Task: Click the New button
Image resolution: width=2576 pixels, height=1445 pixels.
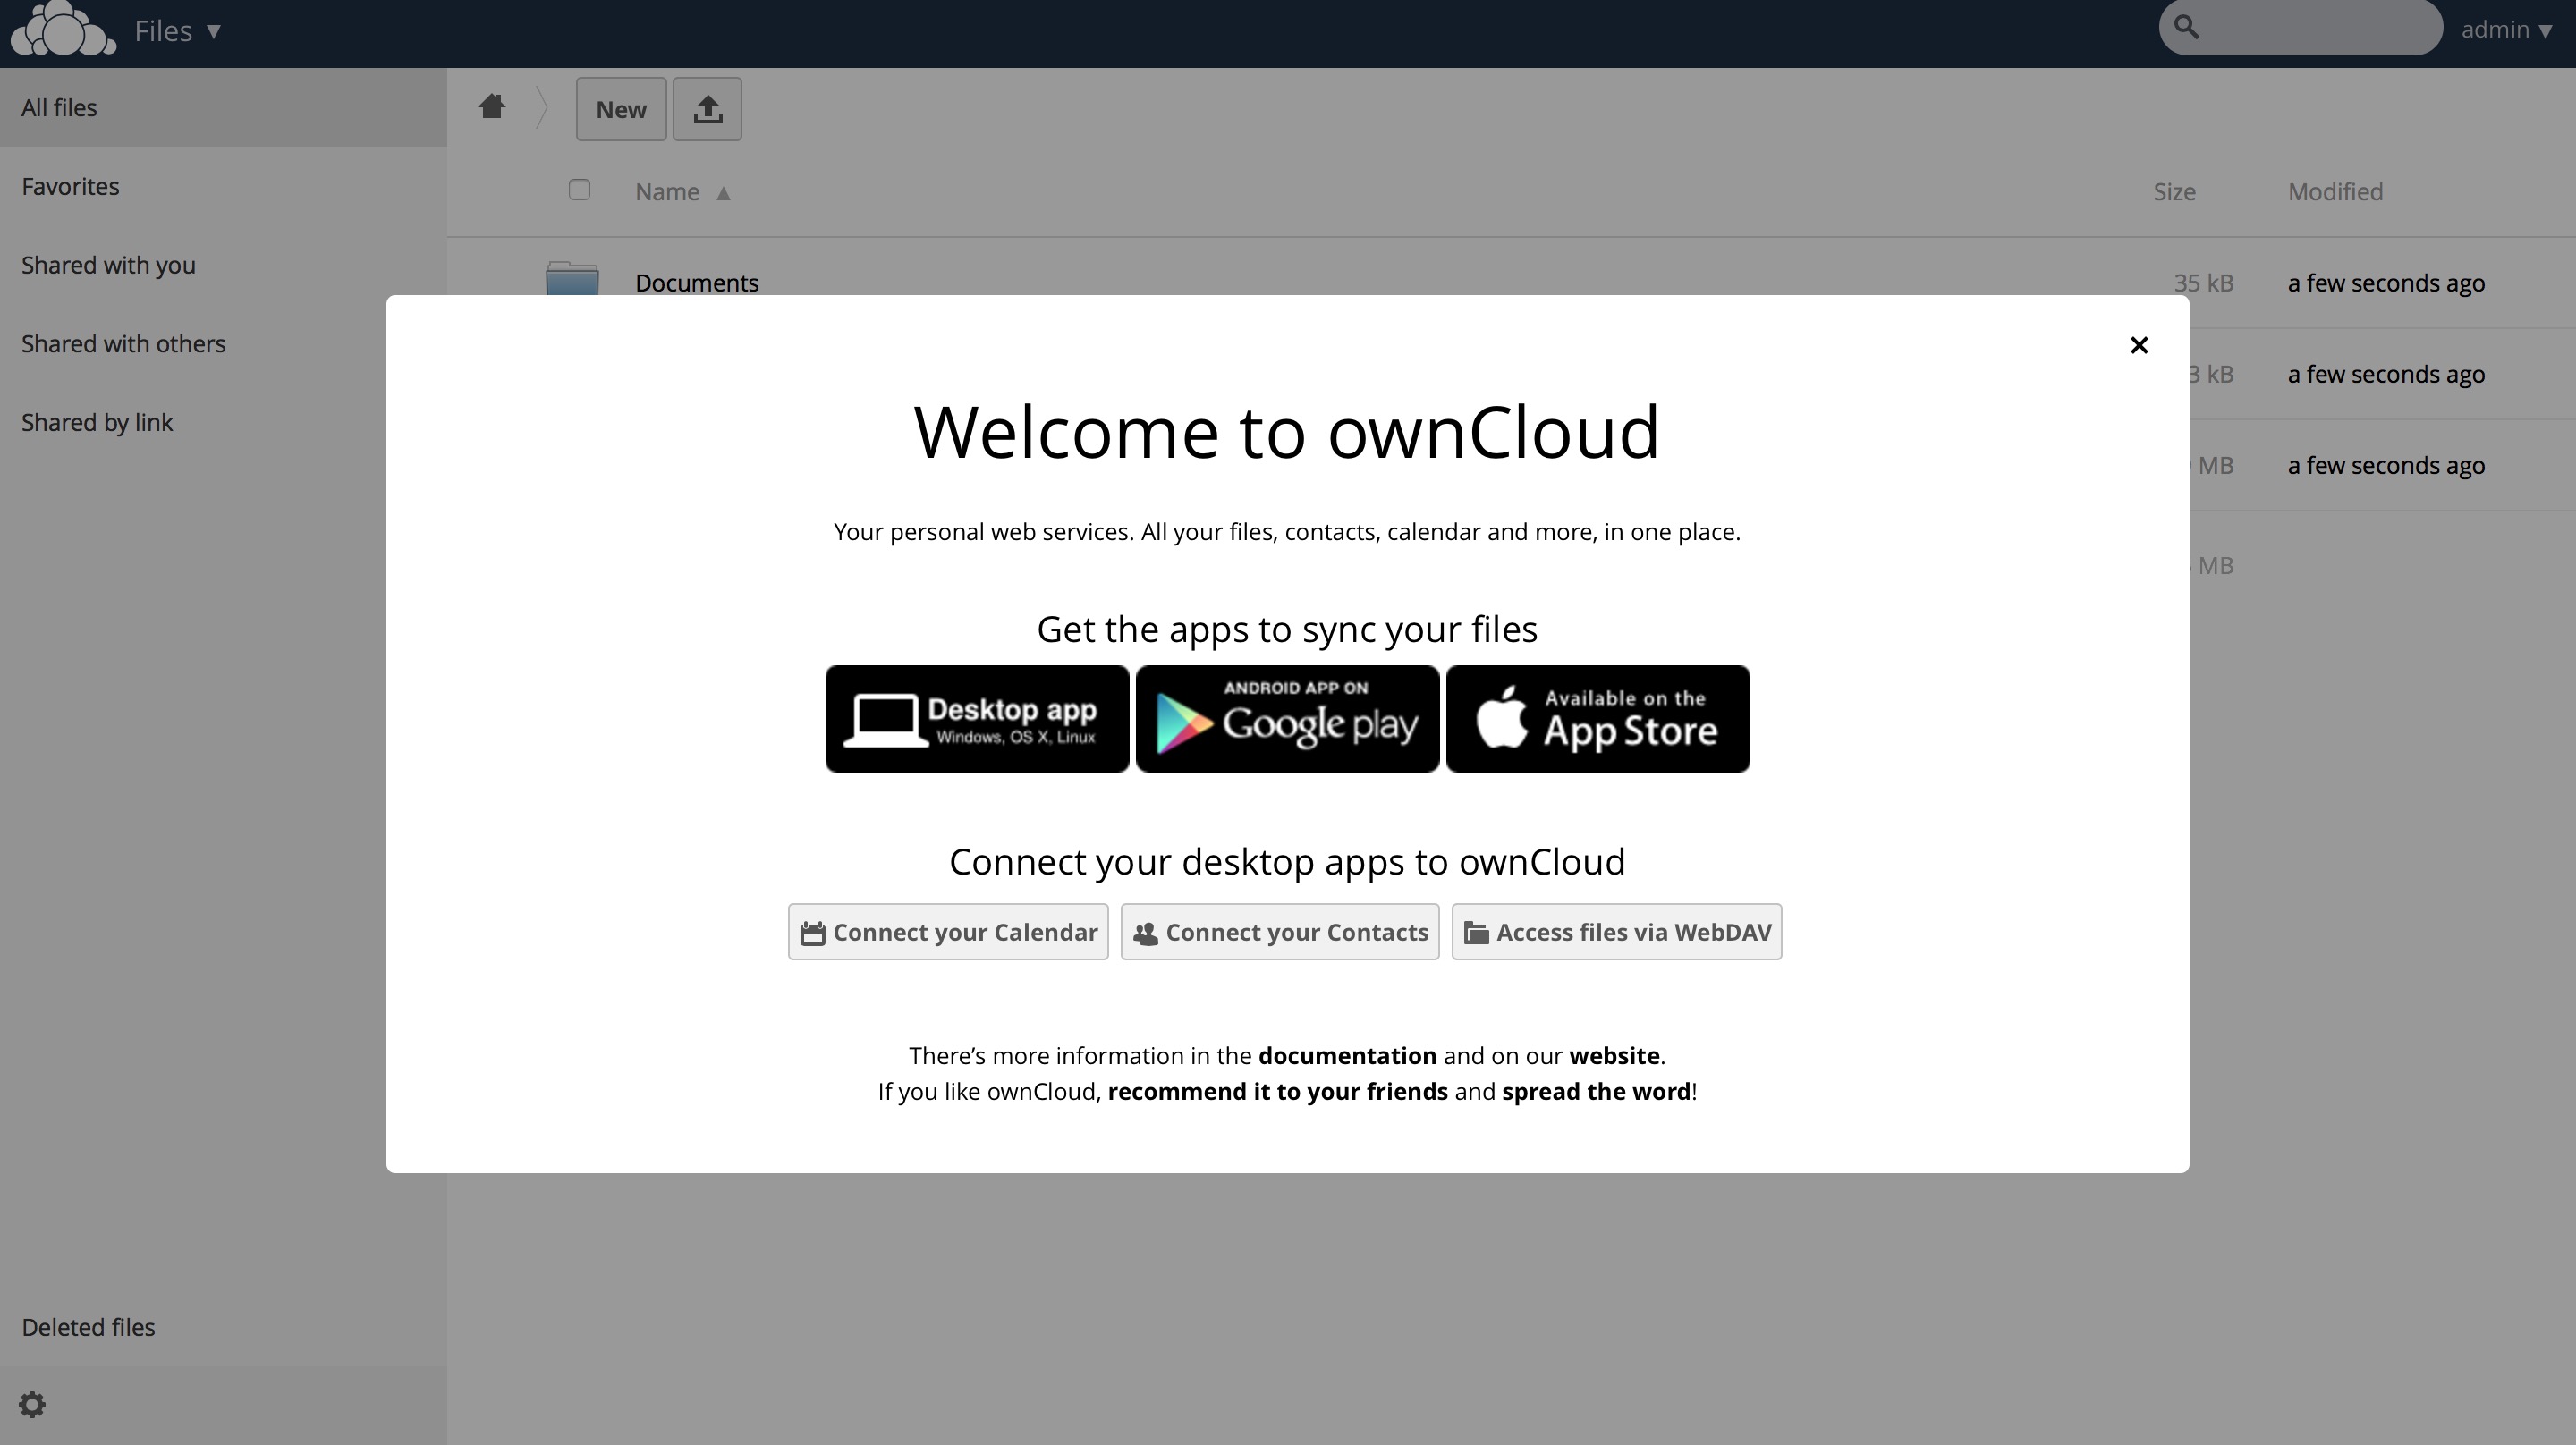Action: pos(621,109)
